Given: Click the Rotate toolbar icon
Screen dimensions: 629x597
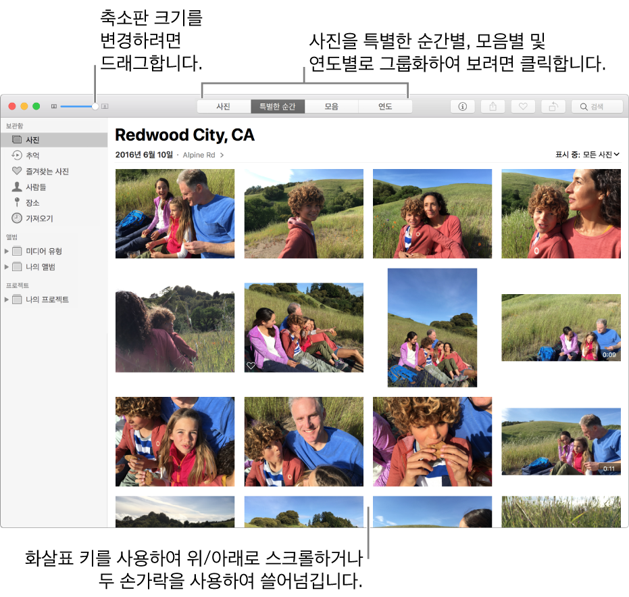Looking at the screenshot, I should 553,106.
